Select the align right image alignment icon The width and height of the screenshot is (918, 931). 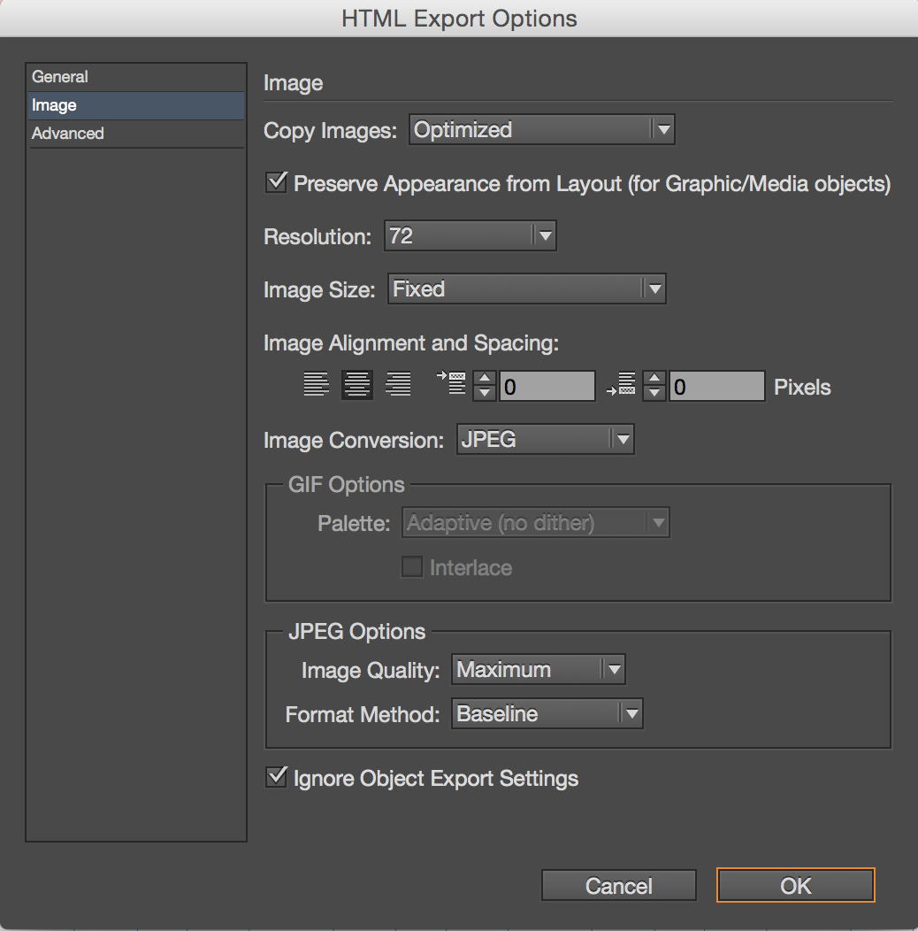pyautogui.click(x=399, y=385)
